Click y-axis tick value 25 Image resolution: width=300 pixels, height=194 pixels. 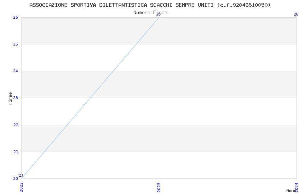click(16, 44)
